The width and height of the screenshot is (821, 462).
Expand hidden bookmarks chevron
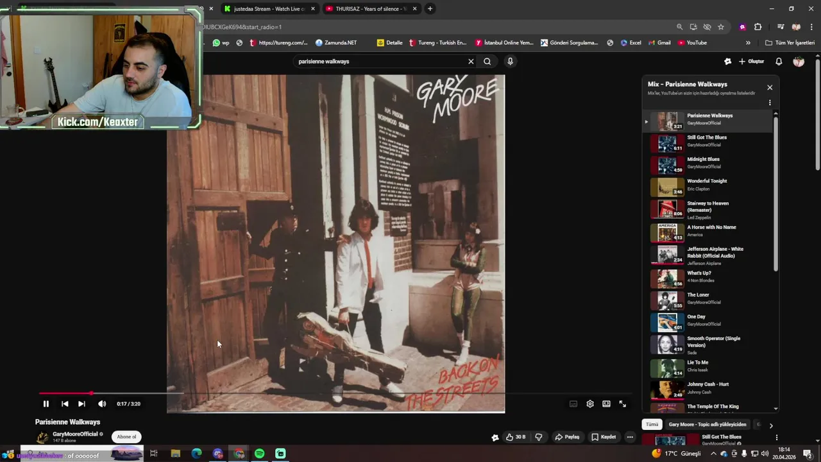[x=748, y=43]
